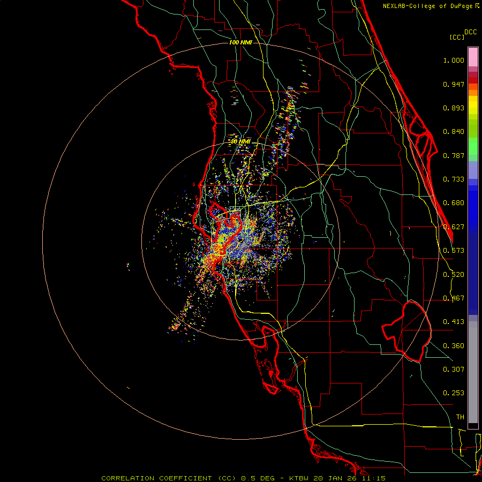Select the 0.733 legend value
Image resolution: width=482 pixels, height=482 pixels.
(454, 179)
